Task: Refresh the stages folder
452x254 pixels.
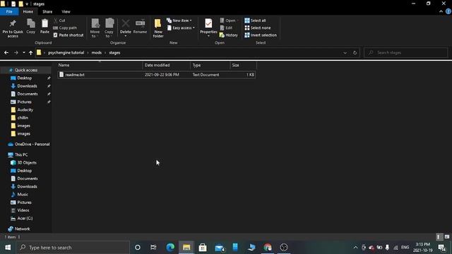Action: (x=355, y=53)
